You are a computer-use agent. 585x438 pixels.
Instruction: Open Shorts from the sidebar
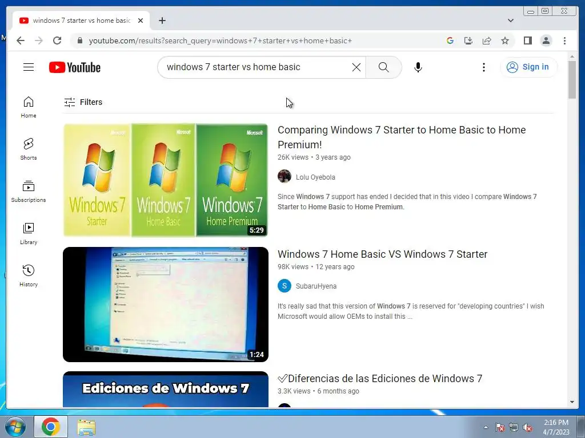pos(29,149)
